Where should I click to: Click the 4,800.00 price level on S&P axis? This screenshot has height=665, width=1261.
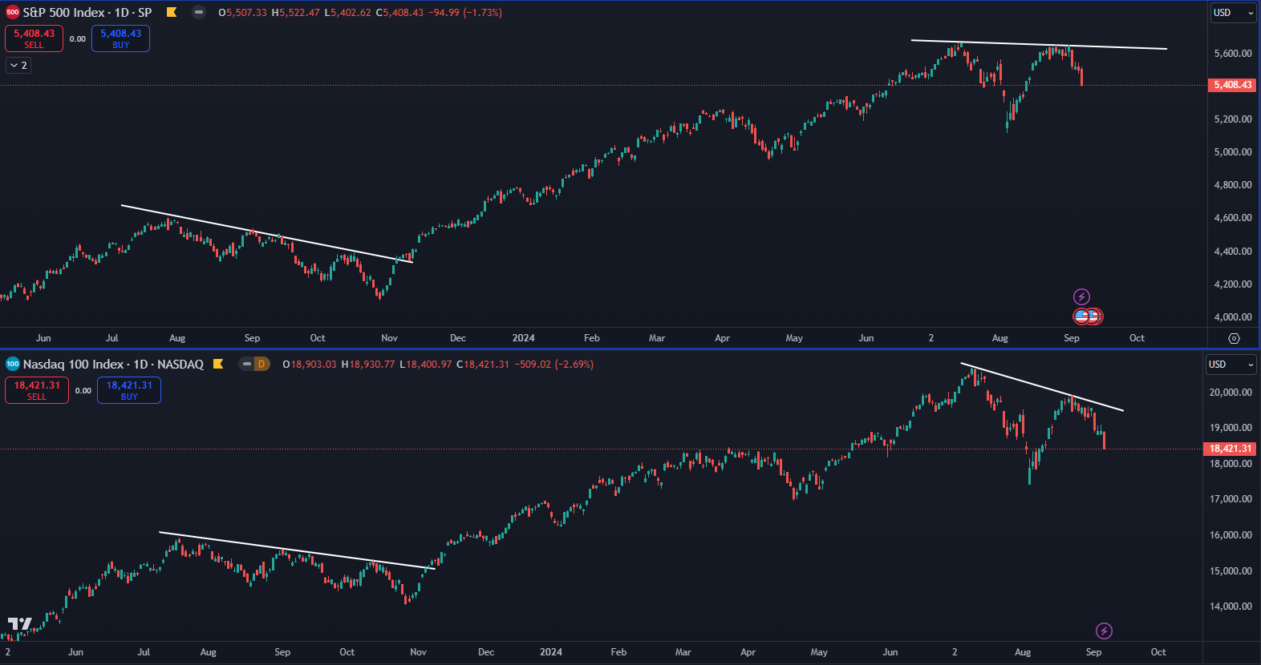1233,184
